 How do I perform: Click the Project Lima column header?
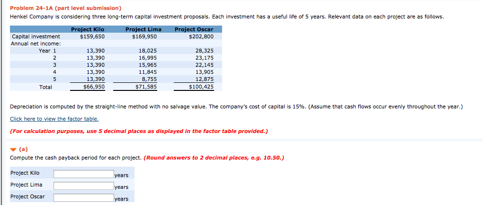coord(143,29)
